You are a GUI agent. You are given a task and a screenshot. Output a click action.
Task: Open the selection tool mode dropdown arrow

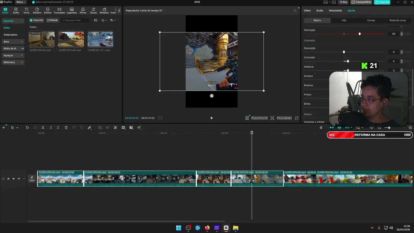(x=17, y=128)
